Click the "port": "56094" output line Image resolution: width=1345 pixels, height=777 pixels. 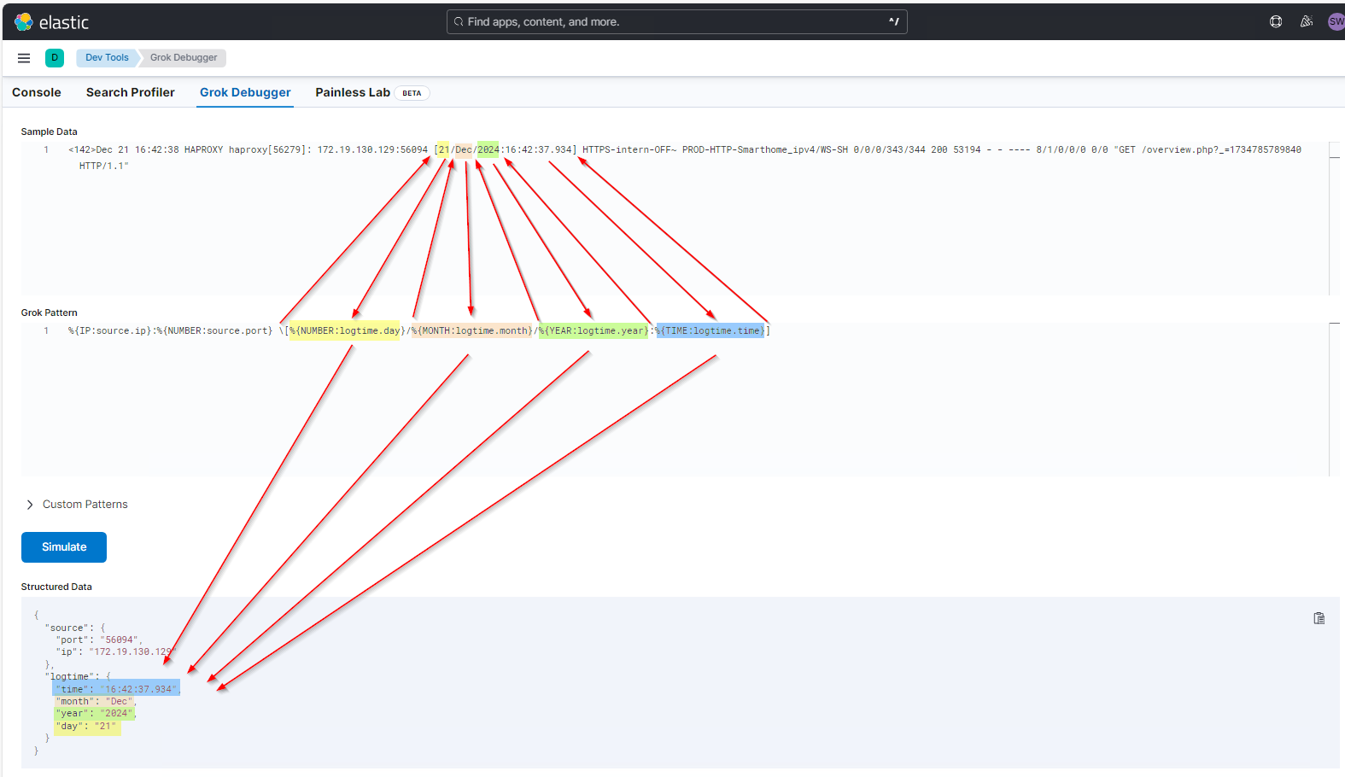coord(98,640)
